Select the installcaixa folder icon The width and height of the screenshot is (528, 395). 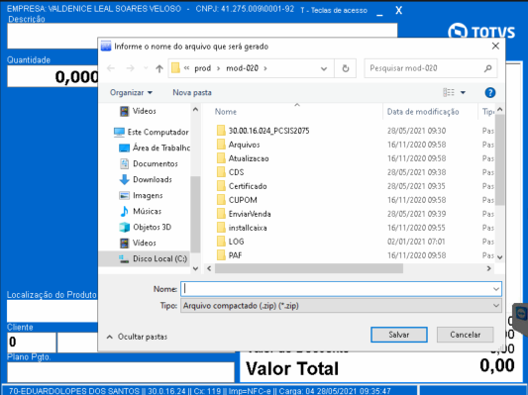(221, 228)
